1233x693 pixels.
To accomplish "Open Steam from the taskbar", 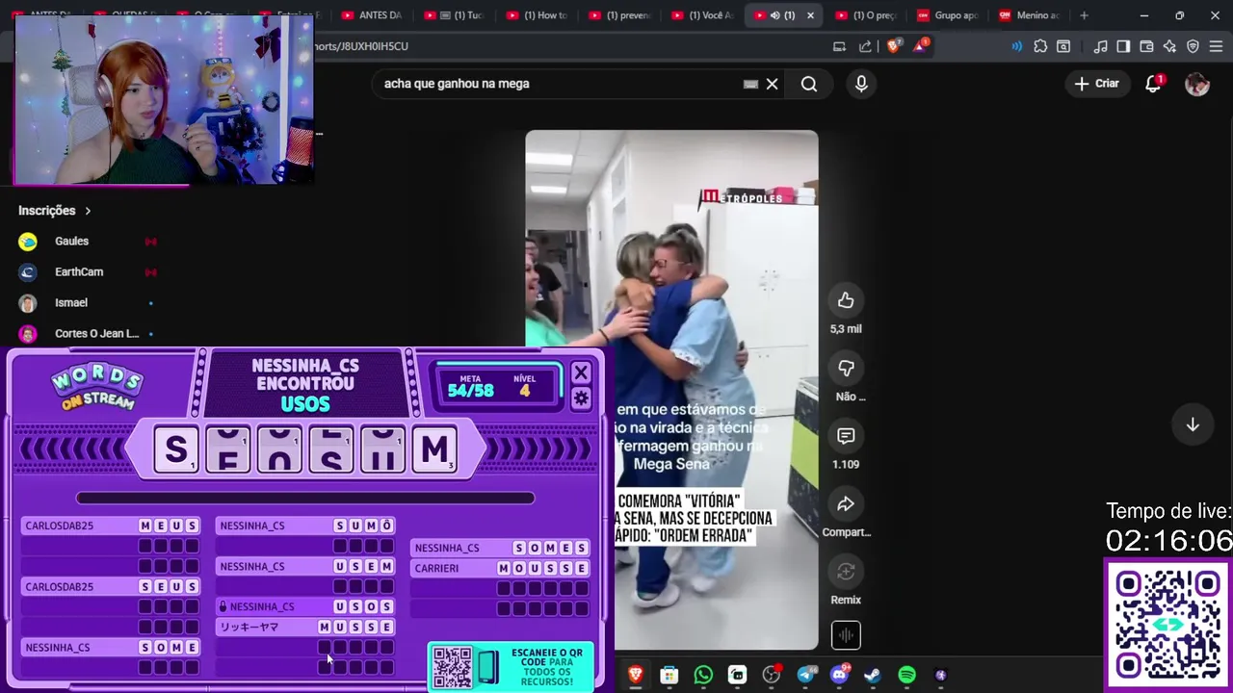I will tap(873, 676).
